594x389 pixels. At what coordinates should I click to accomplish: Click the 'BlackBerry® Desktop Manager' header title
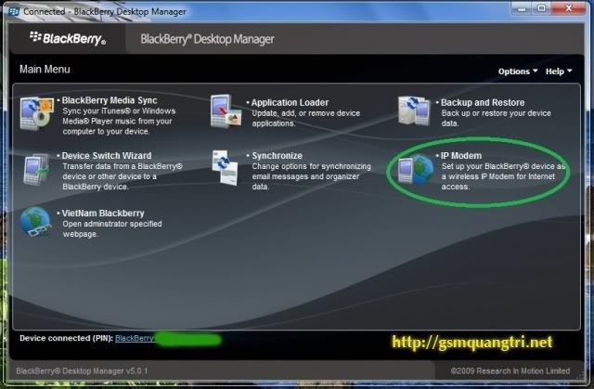[207, 39]
